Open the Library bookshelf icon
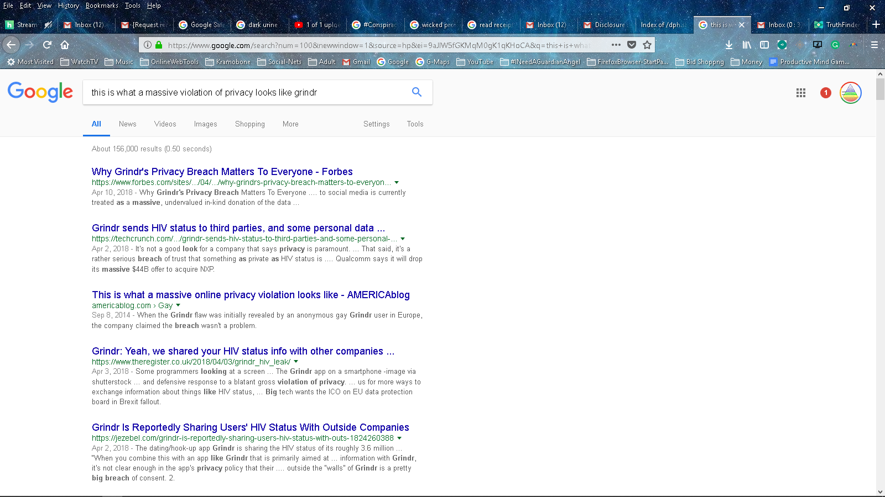885x497 pixels. coord(747,45)
